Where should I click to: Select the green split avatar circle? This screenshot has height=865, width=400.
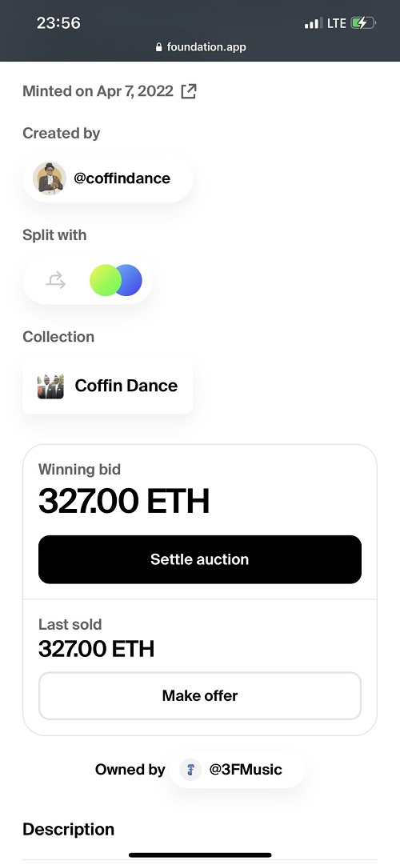[105, 280]
